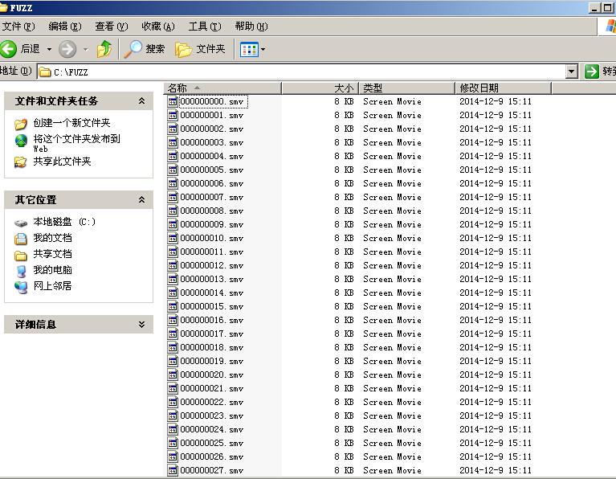Image resolution: width=616 pixels, height=479 pixels.
Task: Open 网上邻居 link
Action: click(52, 286)
